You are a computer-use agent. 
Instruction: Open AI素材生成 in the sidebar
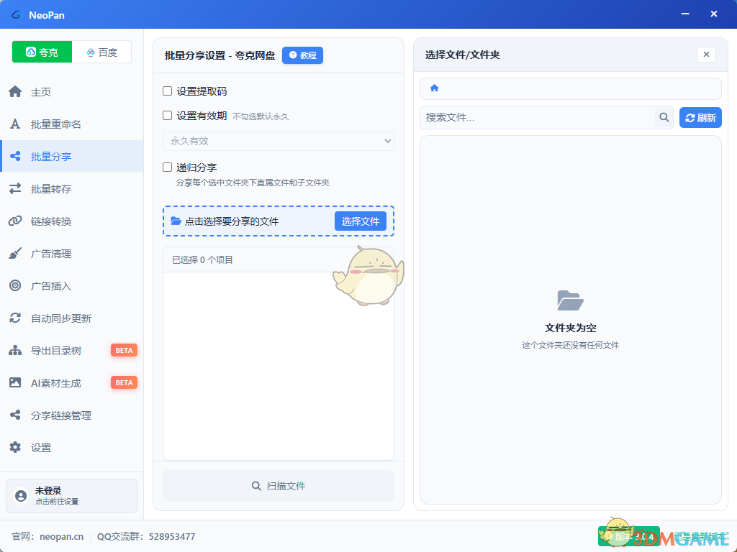point(56,383)
